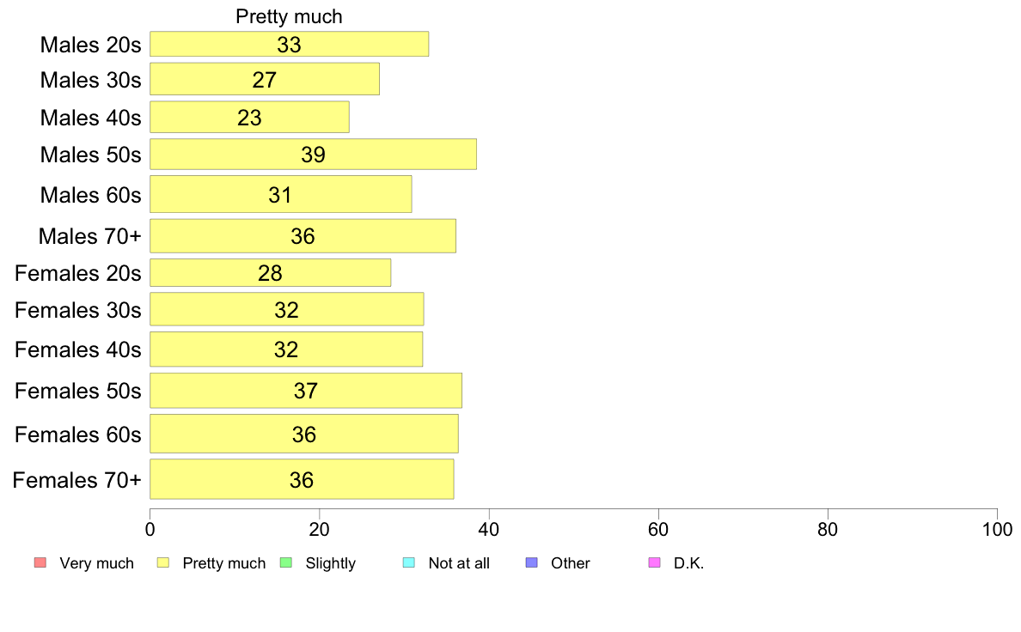Select the Males 60s bar showing 31
This screenshot has height=632, width=1021.
[281, 195]
